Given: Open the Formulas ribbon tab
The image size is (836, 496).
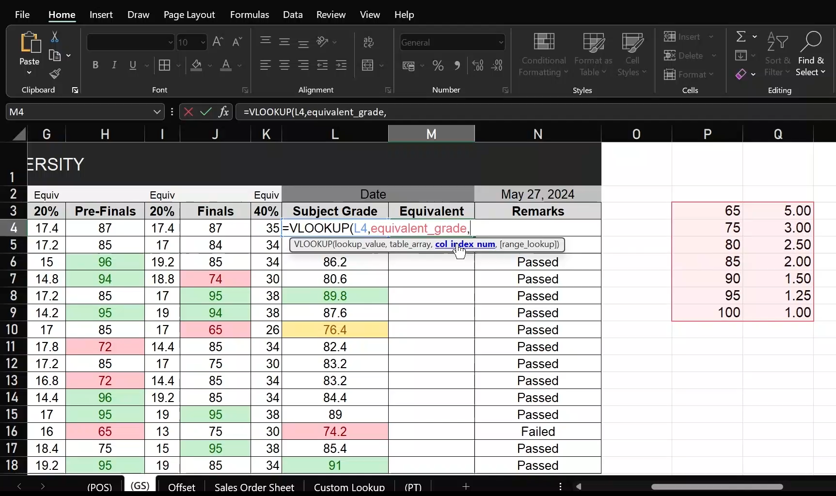Looking at the screenshot, I should click(249, 15).
